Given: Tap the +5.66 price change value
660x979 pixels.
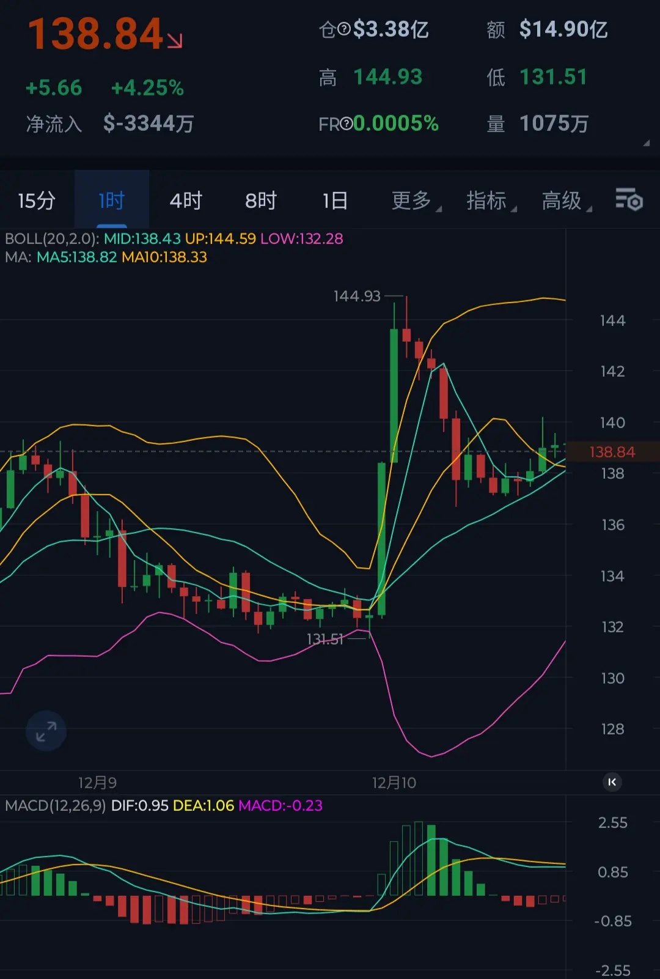Looking at the screenshot, I should tap(54, 88).
